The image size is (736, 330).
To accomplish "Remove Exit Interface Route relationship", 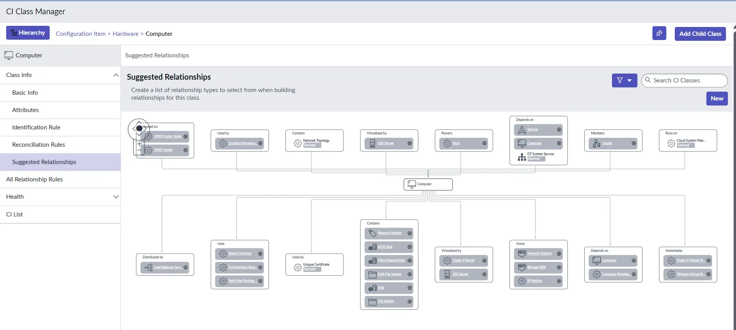I will [260, 267].
